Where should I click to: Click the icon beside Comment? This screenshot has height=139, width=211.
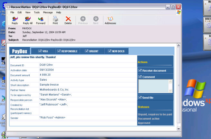(x=140, y=77)
